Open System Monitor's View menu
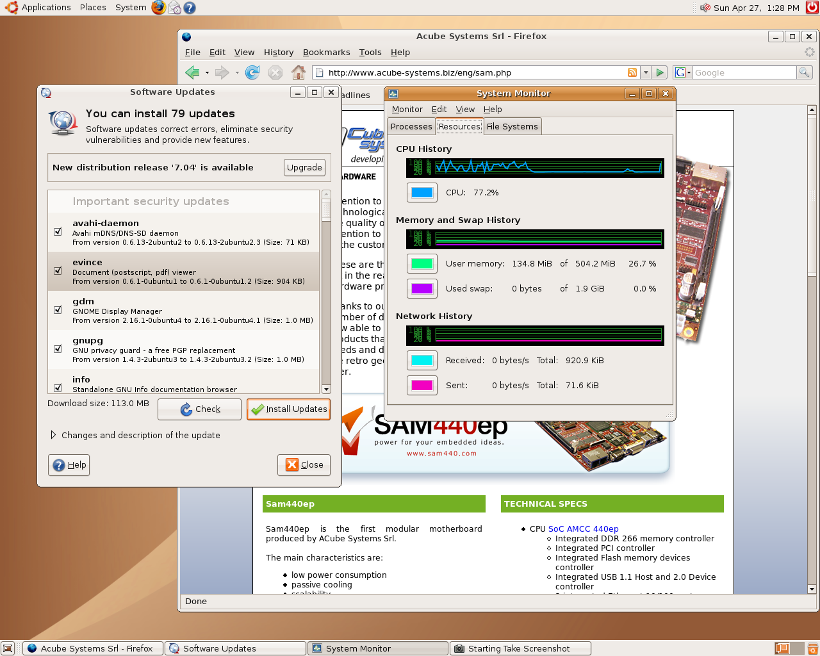The image size is (820, 656). (x=465, y=110)
